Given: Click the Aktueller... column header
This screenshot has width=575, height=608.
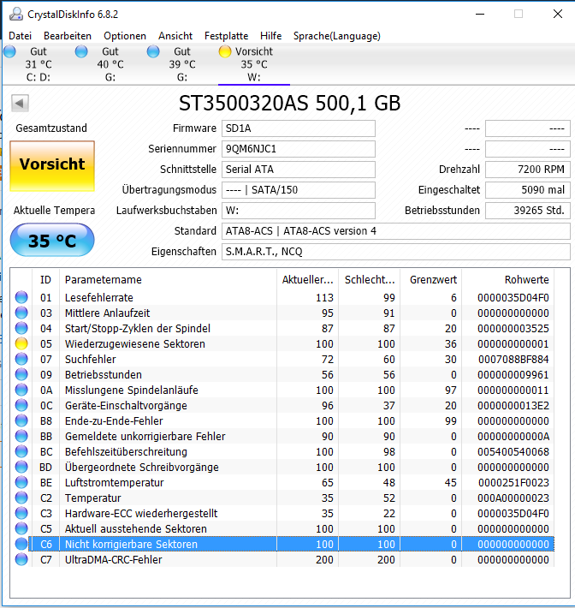Looking at the screenshot, I should [x=308, y=279].
